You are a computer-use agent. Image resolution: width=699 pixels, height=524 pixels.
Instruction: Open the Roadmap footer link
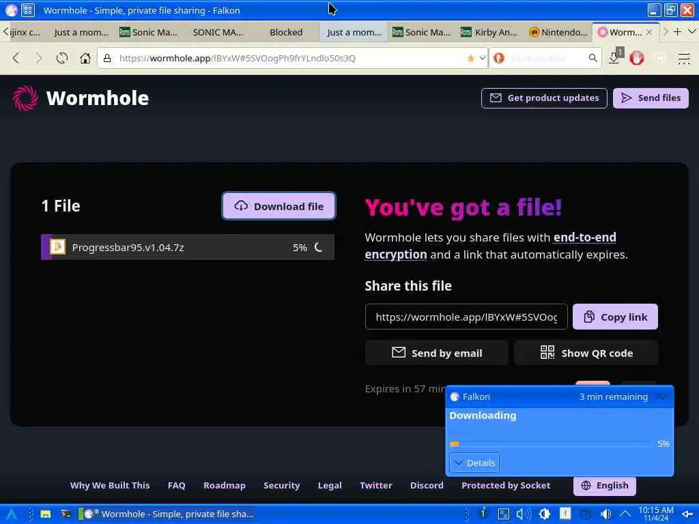pos(224,485)
